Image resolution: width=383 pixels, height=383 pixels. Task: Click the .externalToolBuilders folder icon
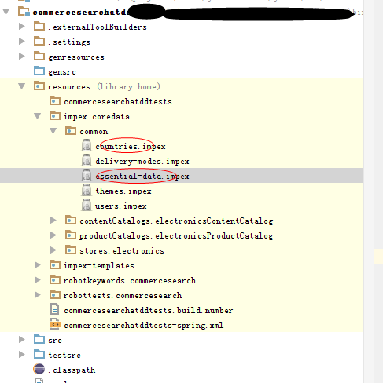pos(39,27)
